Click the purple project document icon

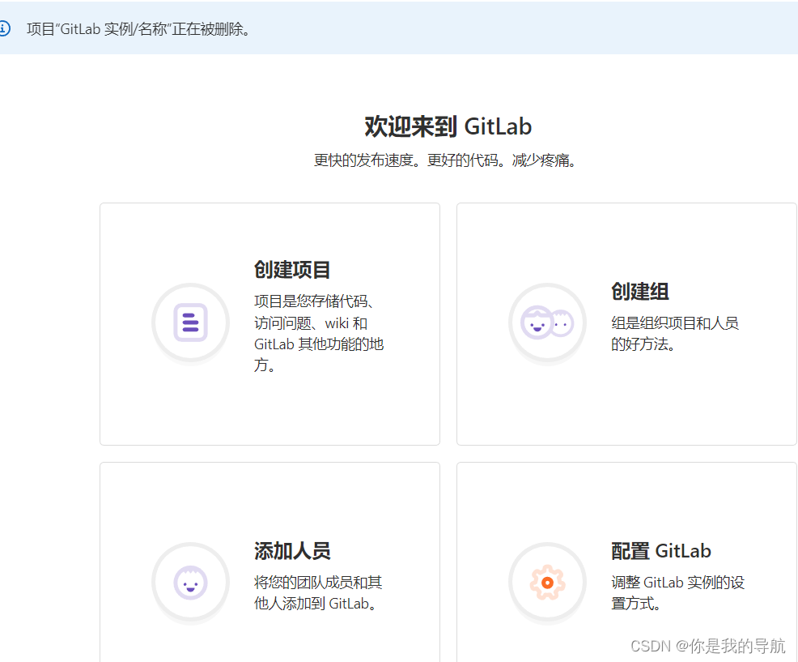[190, 322]
